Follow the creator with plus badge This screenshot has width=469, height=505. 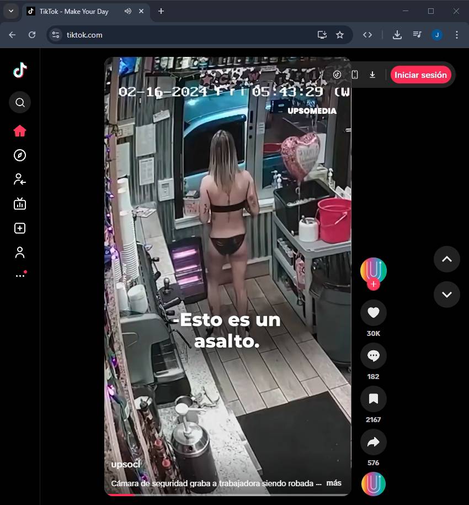[x=373, y=285]
